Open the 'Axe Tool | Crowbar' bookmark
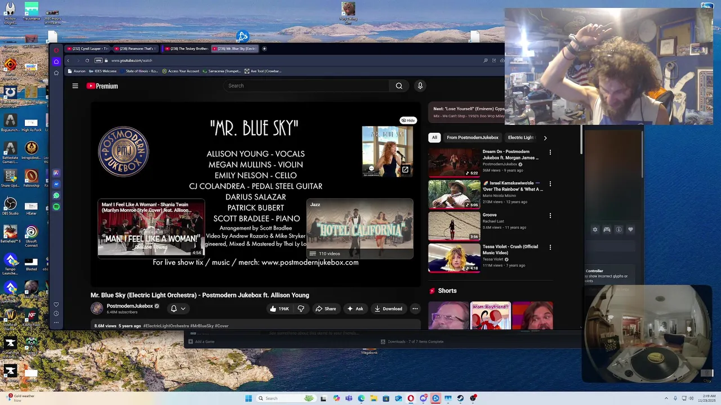This screenshot has width=721, height=405. click(262, 71)
